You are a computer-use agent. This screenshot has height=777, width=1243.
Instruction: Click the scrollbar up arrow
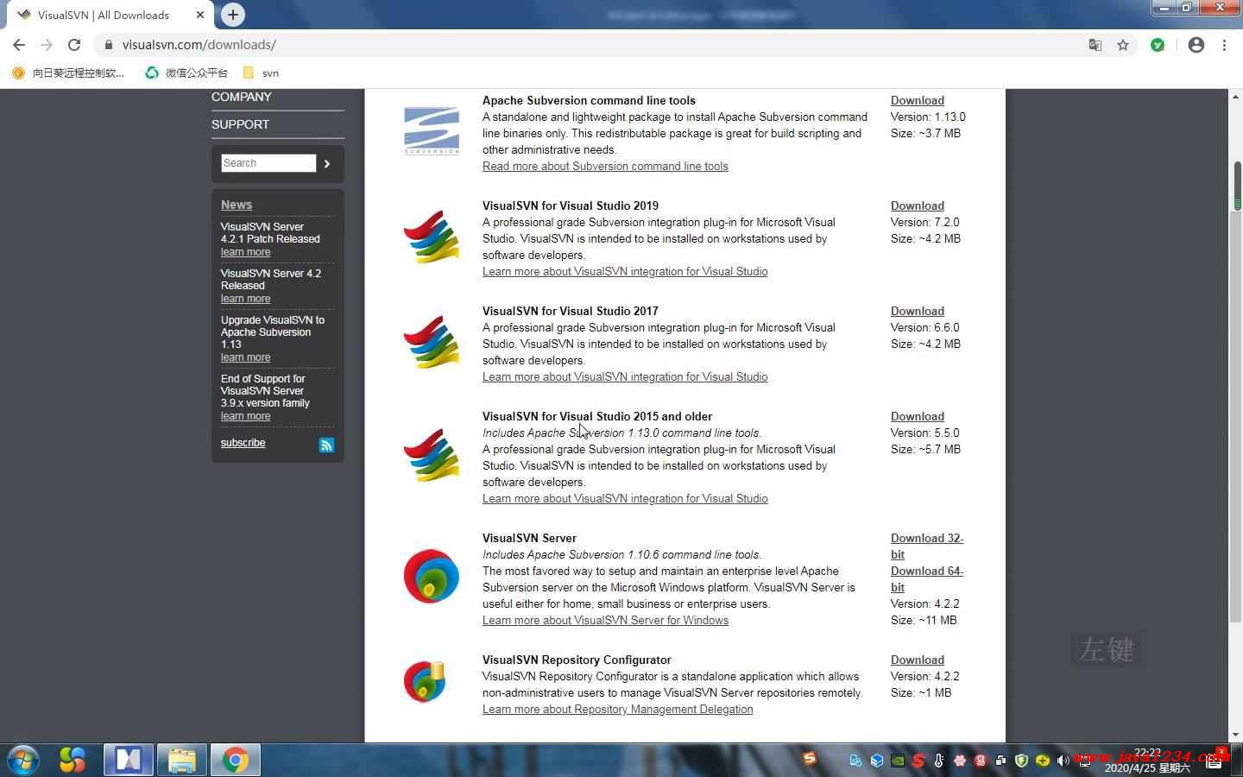coord(1236,96)
